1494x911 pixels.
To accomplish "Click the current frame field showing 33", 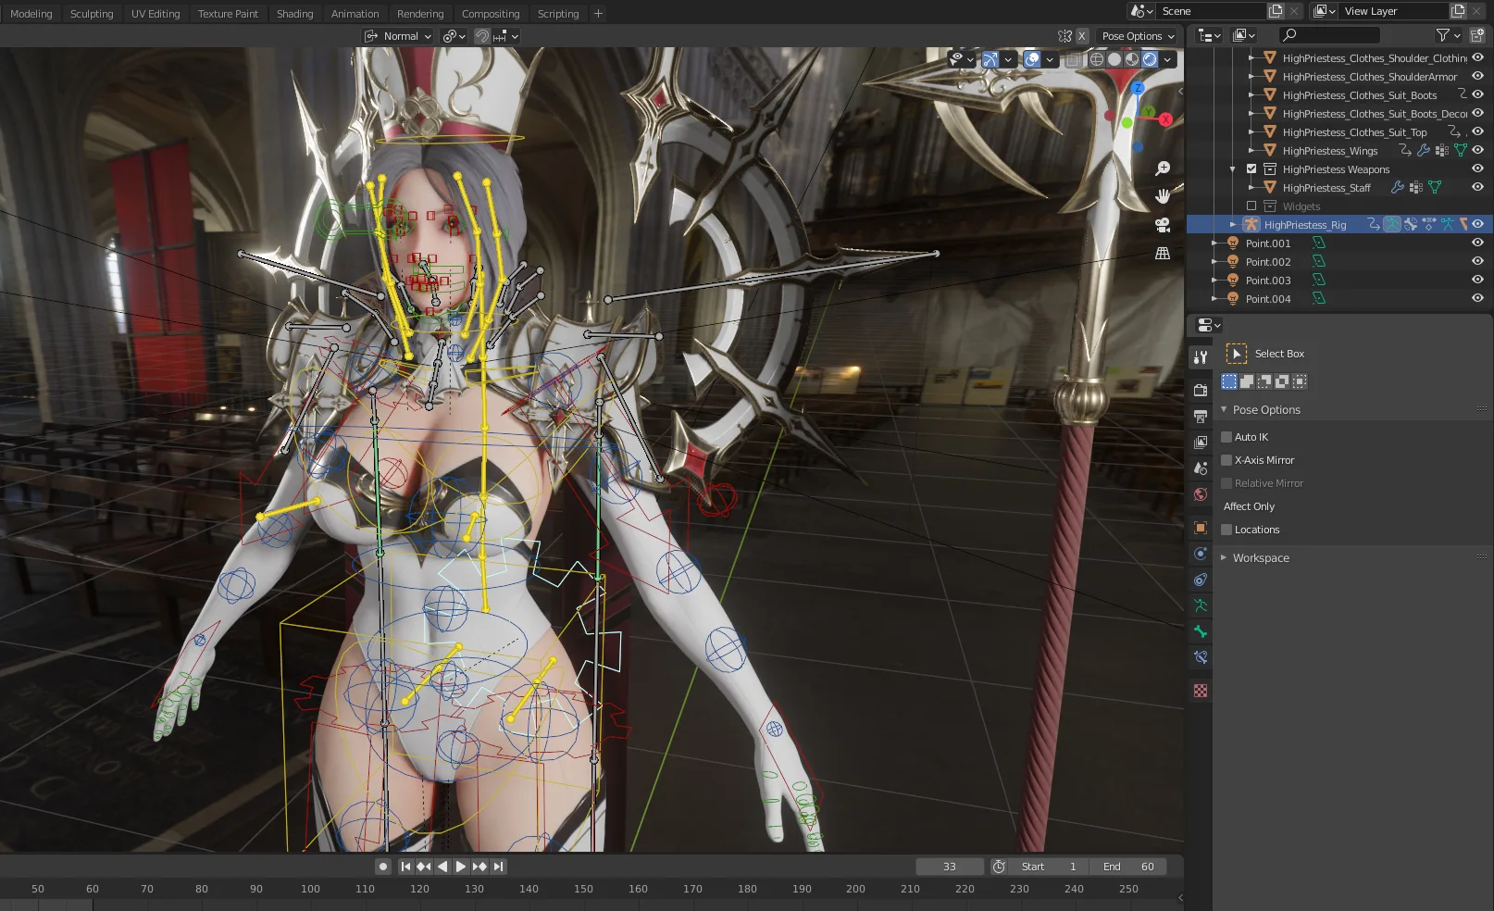I will (x=950, y=867).
